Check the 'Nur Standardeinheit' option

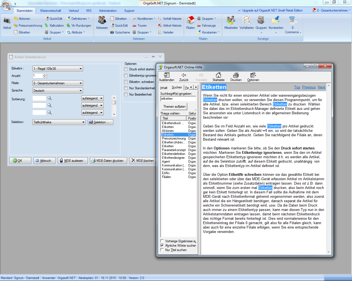[126, 88]
